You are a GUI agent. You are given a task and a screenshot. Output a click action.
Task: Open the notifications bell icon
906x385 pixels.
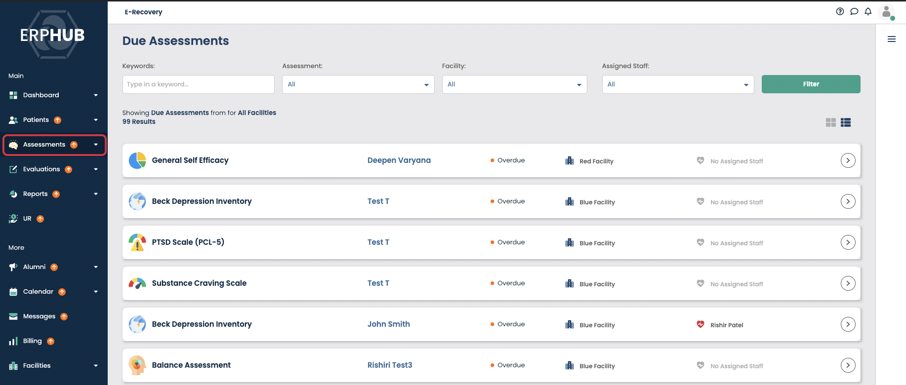[x=868, y=11]
